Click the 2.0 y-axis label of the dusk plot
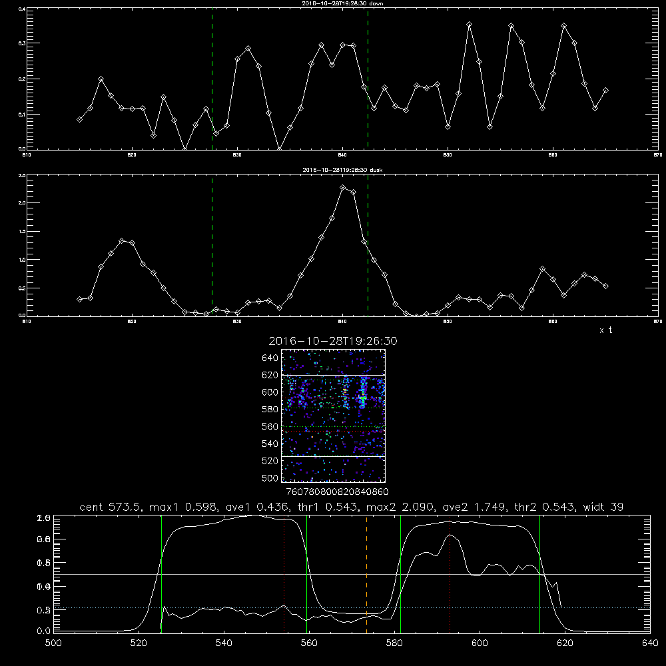666x666 pixels. (23, 203)
